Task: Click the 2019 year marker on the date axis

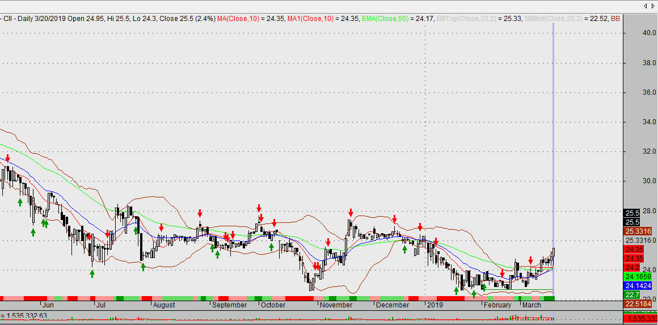Action: [434, 305]
